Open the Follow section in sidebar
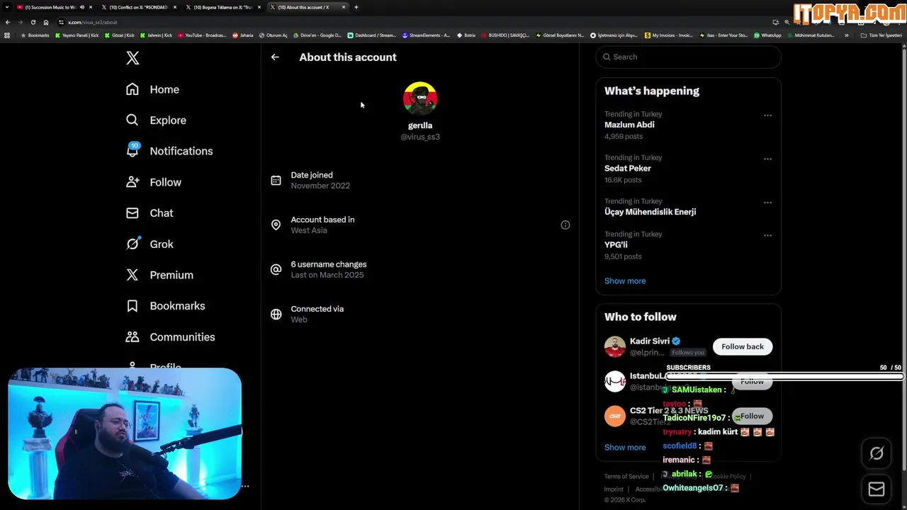 pos(153,182)
